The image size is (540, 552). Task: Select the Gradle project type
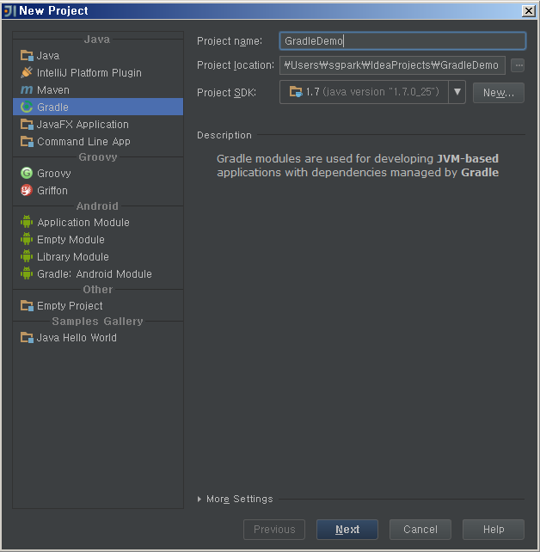(98, 107)
